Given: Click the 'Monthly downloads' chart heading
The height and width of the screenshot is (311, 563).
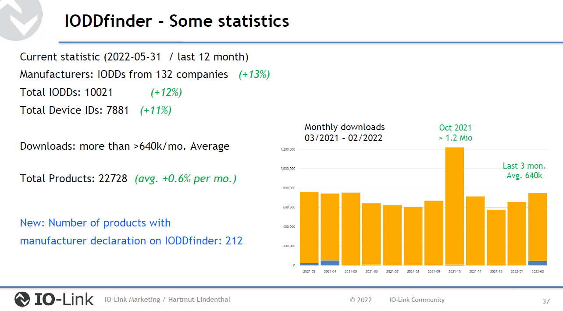Looking at the screenshot, I should coord(345,127).
